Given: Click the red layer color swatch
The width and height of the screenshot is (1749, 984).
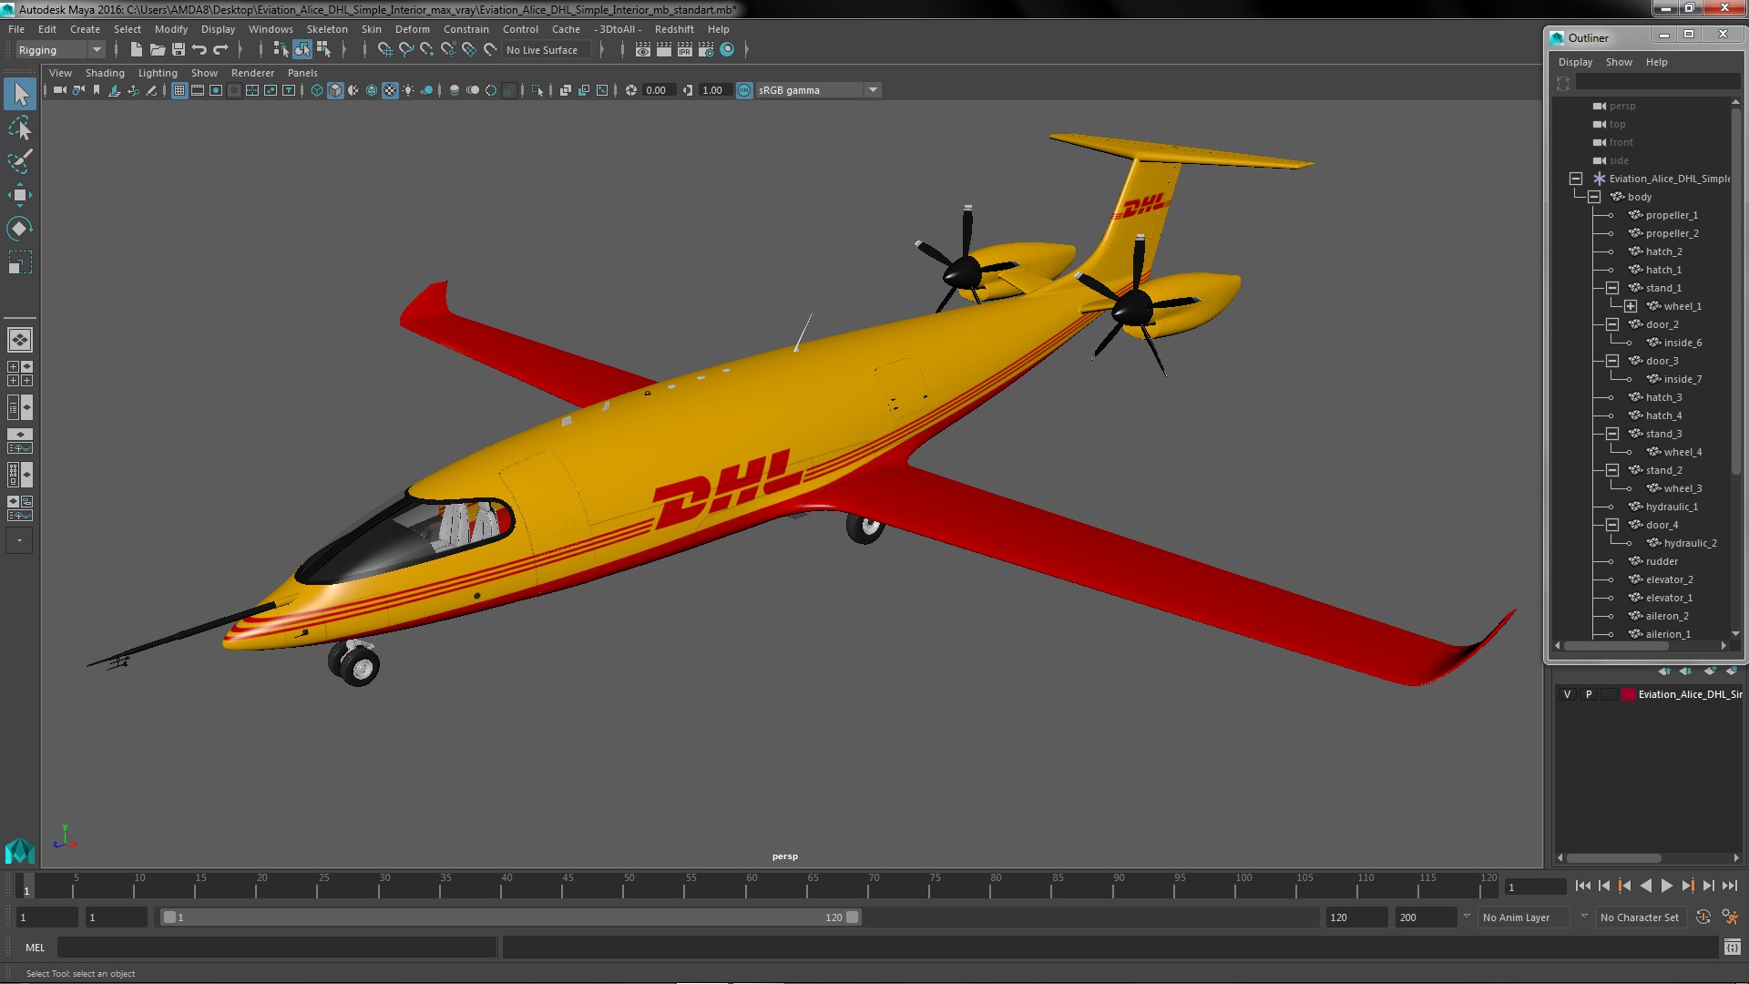Looking at the screenshot, I should click(1628, 694).
